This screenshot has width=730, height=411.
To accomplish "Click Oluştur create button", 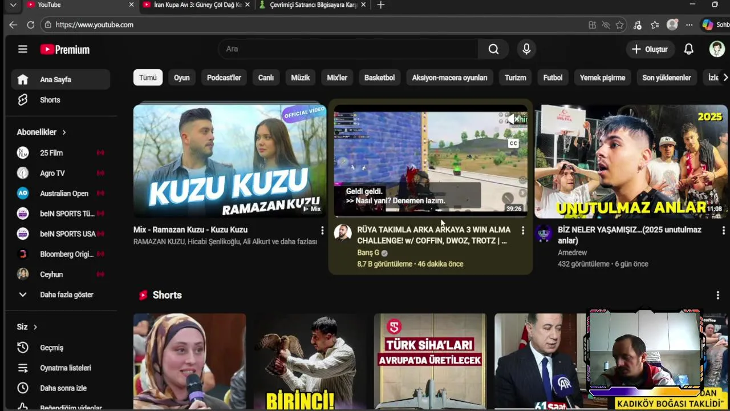I will pyautogui.click(x=650, y=50).
